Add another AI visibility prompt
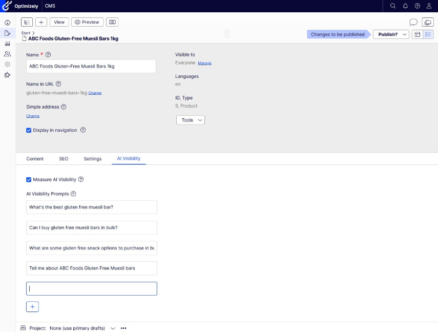Screen dimensions: 438x332 (x=32, y=306)
